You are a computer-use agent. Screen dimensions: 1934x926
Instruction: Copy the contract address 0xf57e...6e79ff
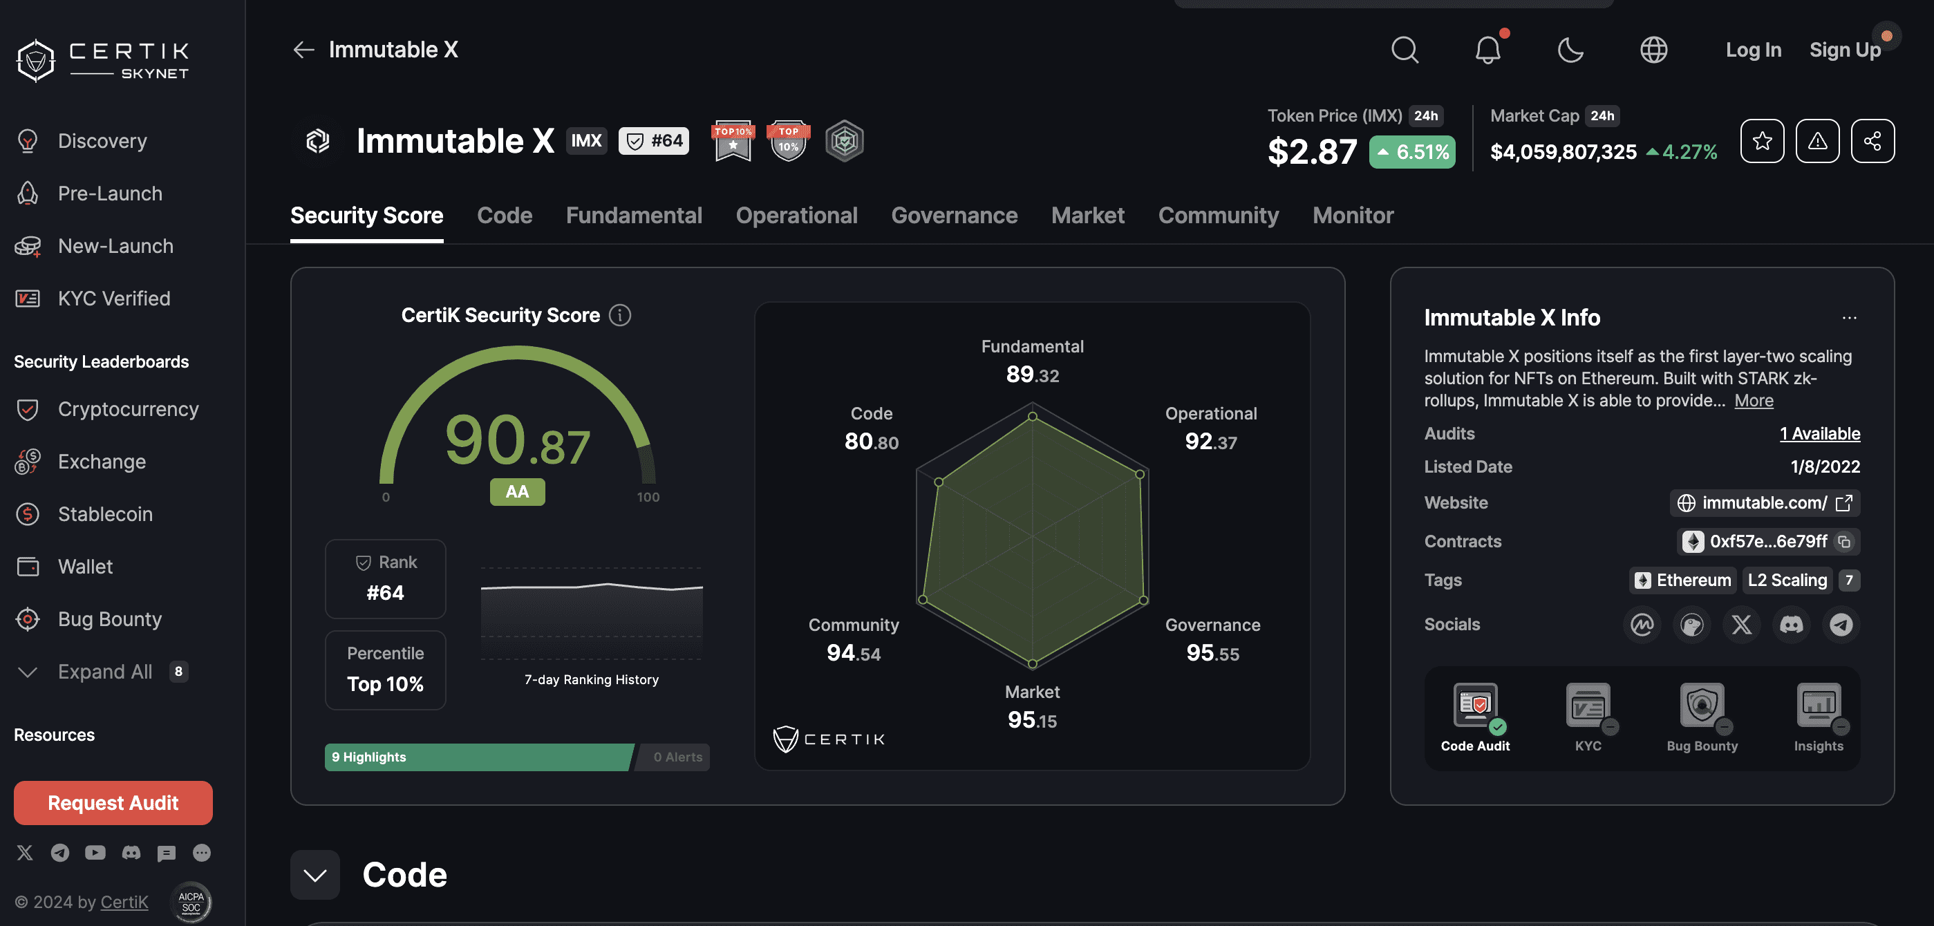(1844, 541)
